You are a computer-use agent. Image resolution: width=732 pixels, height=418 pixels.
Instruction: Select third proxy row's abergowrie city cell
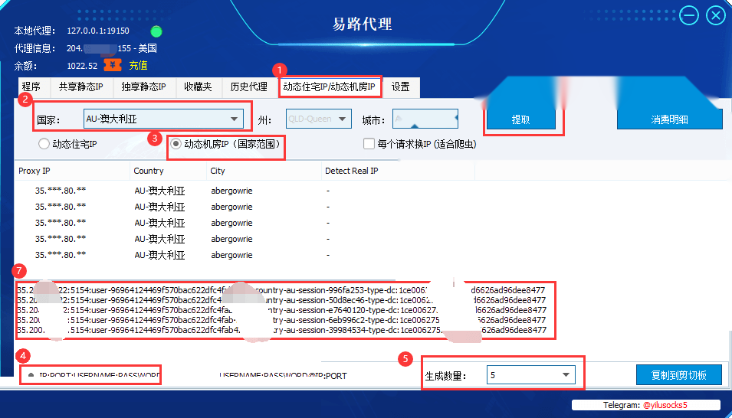(x=231, y=223)
